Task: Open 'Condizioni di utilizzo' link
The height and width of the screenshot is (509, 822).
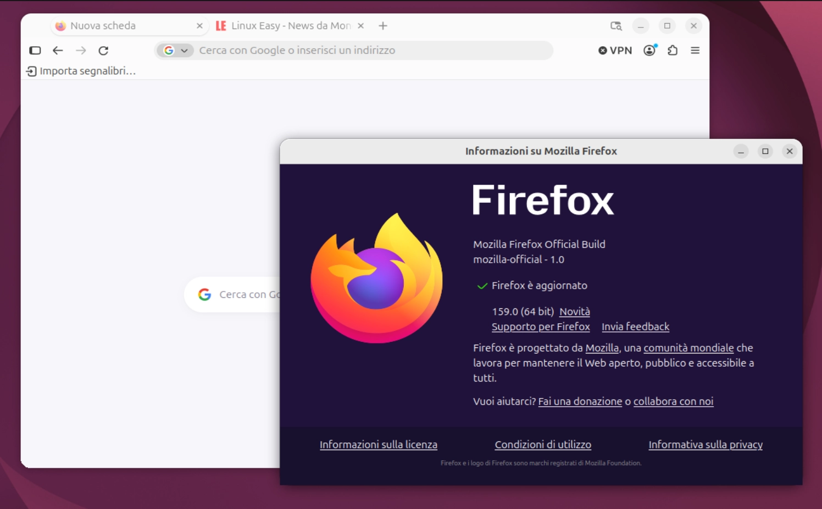Action: tap(543, 445)
